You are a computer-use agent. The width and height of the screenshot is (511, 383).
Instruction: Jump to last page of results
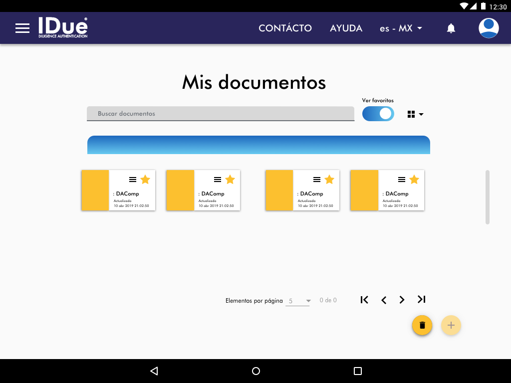click(x=422, y=300)
